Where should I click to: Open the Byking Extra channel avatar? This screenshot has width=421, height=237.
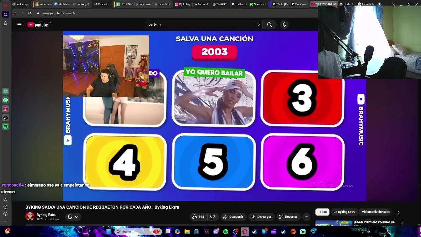click(x=30, y=216)
